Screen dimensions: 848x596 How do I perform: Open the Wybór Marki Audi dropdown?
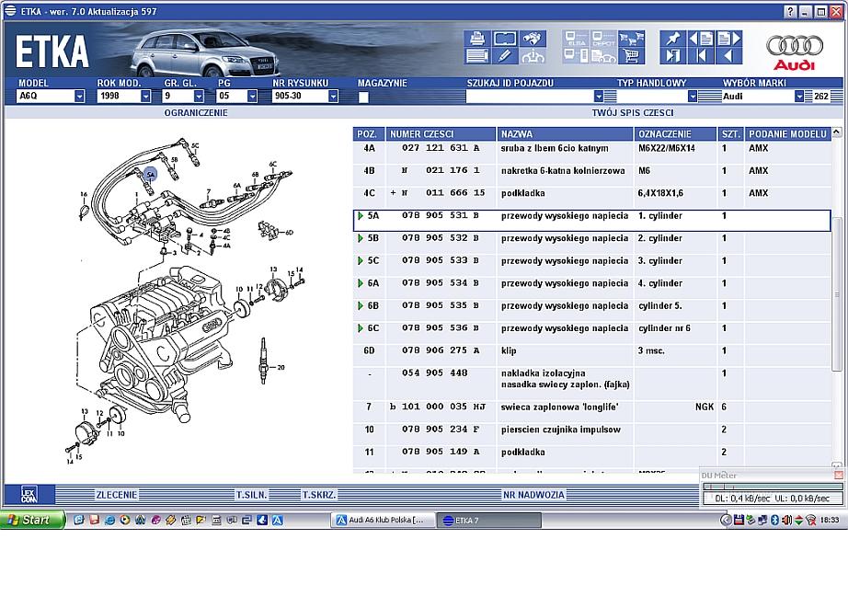click(x=799, y=97)
